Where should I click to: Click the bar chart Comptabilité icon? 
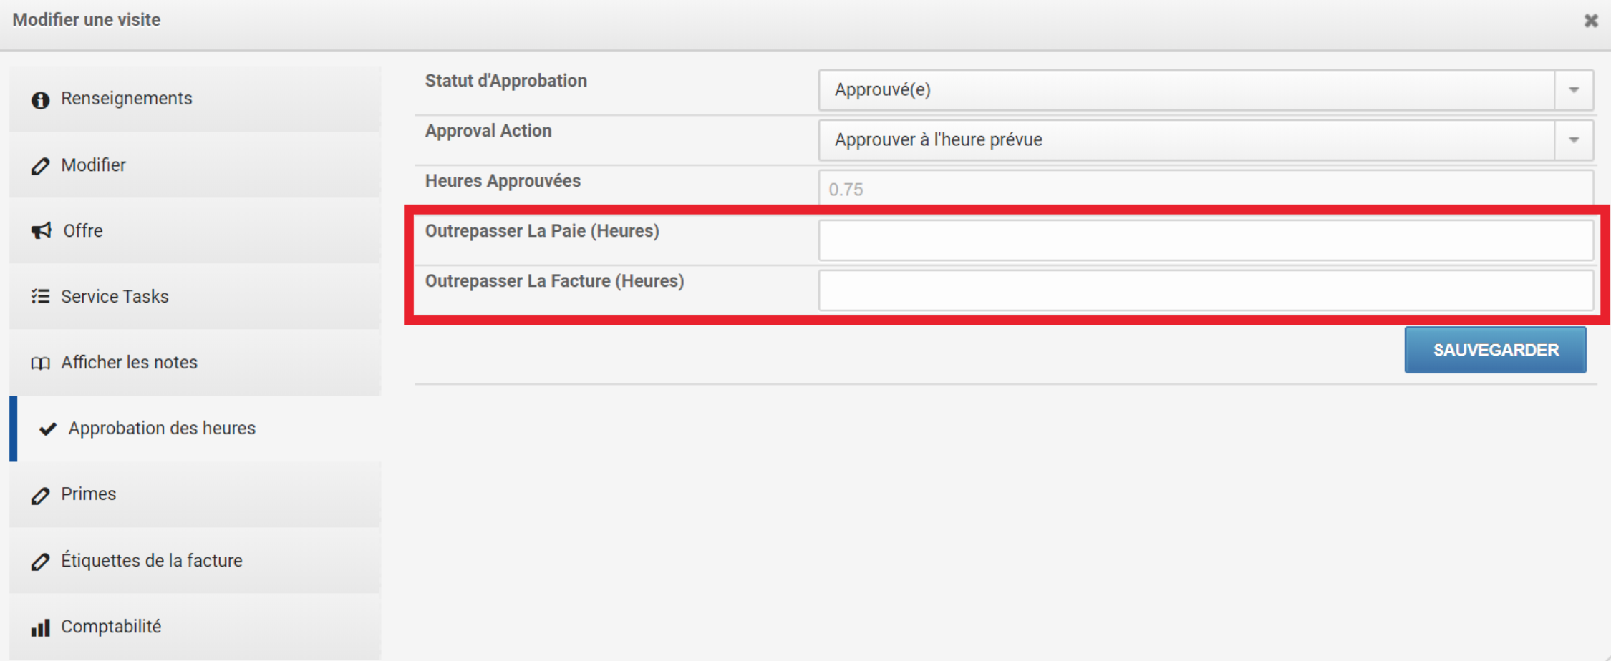(x=40, y=627)
